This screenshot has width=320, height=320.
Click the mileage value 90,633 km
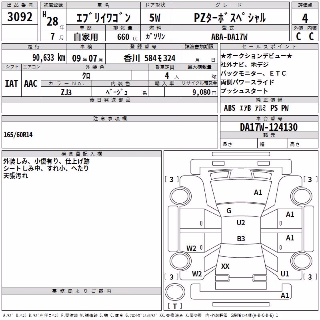pyautogui.click(x=49, y=58)
